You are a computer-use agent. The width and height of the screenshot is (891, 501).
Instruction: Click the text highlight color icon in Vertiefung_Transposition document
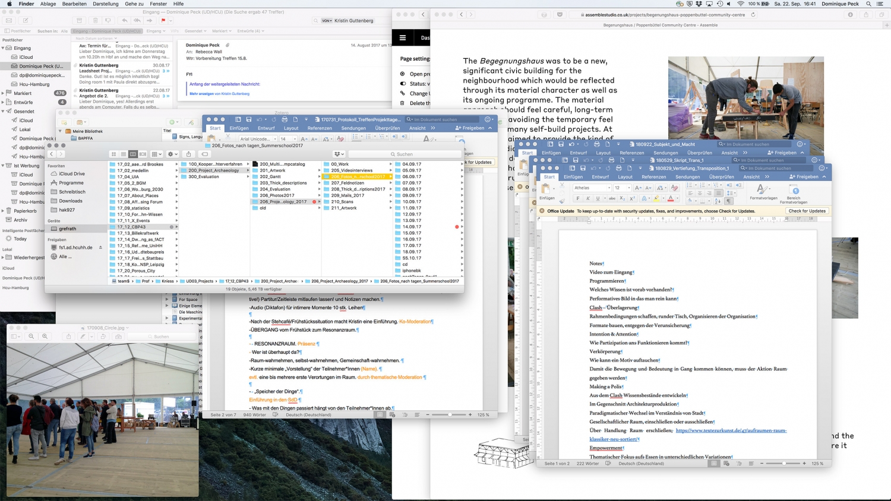[x=656, y=199]
